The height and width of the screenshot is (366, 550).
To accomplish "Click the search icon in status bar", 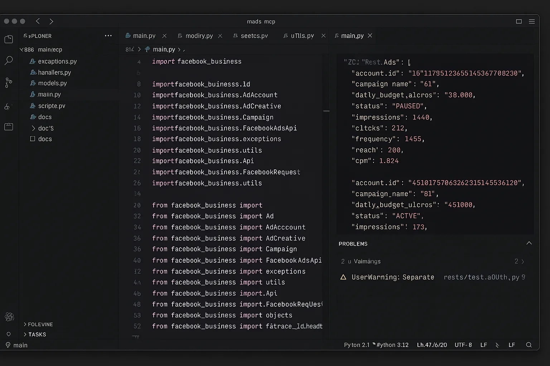I will click(529, 345).
